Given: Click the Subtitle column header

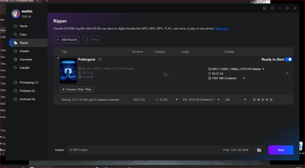Looking at the screenshot, I should point(229,52).
